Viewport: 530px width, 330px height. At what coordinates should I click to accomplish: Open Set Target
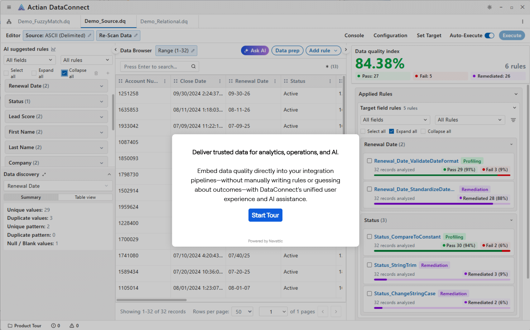(x=429, y=36)
